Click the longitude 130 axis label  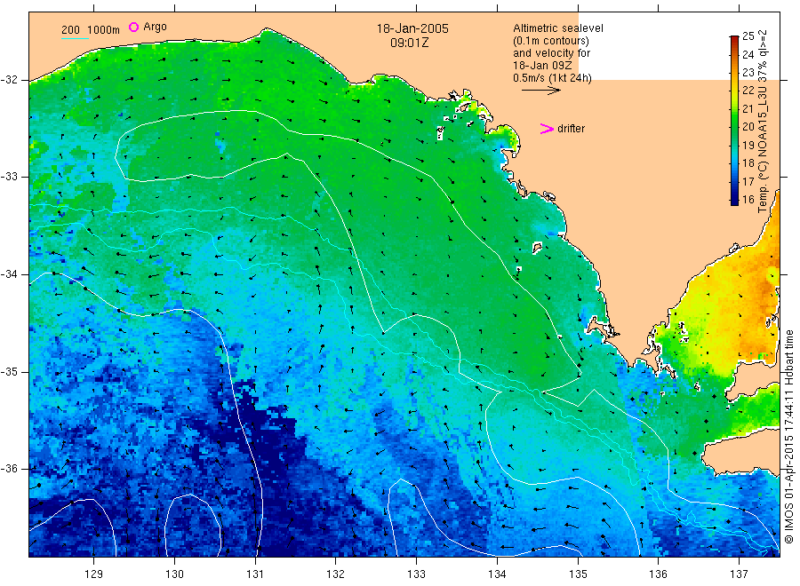pos(174,574)
